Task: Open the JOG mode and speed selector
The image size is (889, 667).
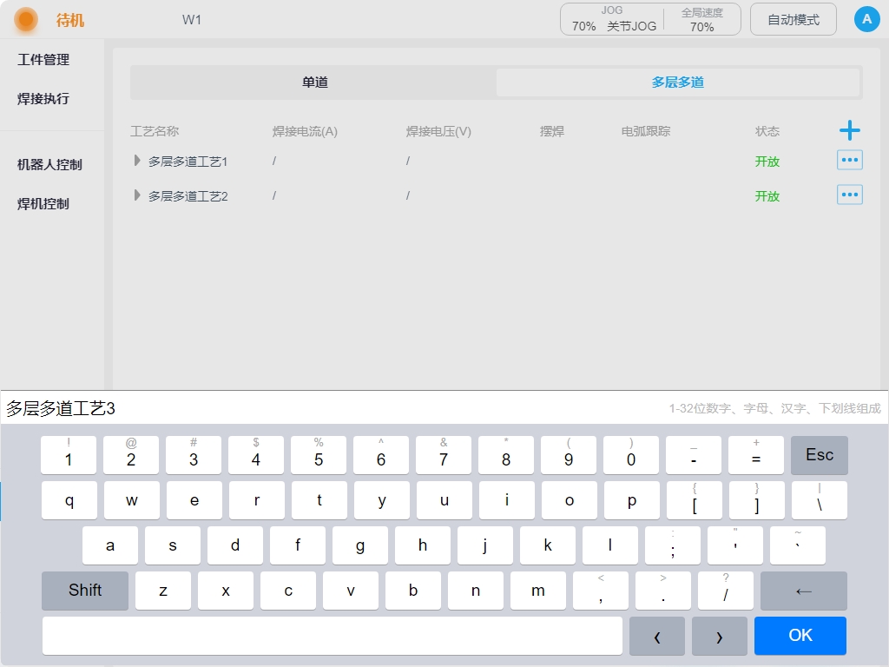Action: tap(613, 19)
